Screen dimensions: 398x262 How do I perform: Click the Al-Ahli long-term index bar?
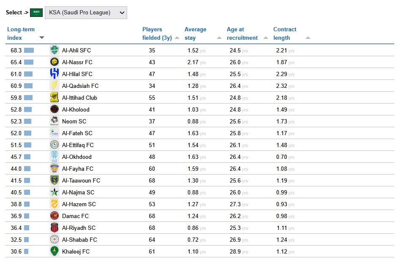pos(29,50)
